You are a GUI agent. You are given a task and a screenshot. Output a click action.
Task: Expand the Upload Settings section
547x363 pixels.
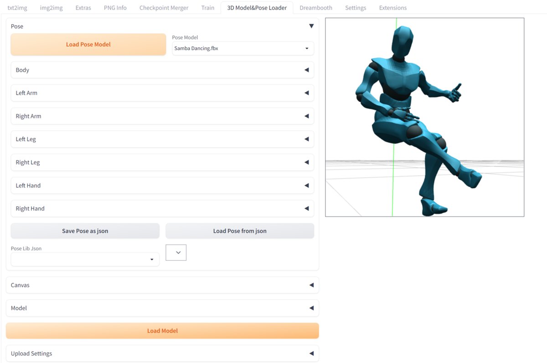[x=162, y=353]
